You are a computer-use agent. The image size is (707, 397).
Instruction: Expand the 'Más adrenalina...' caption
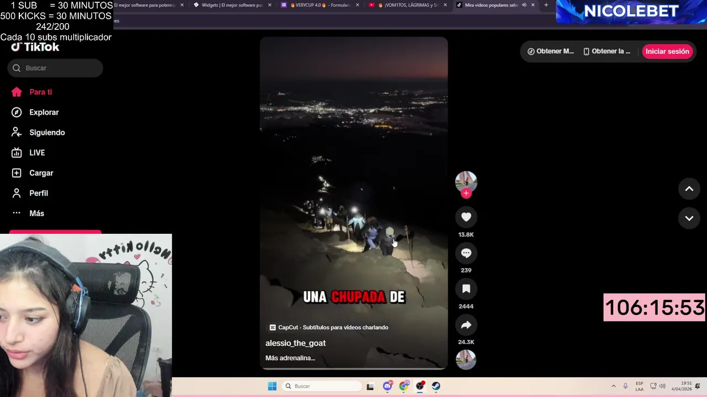290,358
